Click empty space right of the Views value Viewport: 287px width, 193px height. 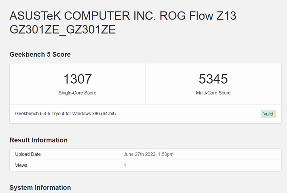[x=207, y=165]
